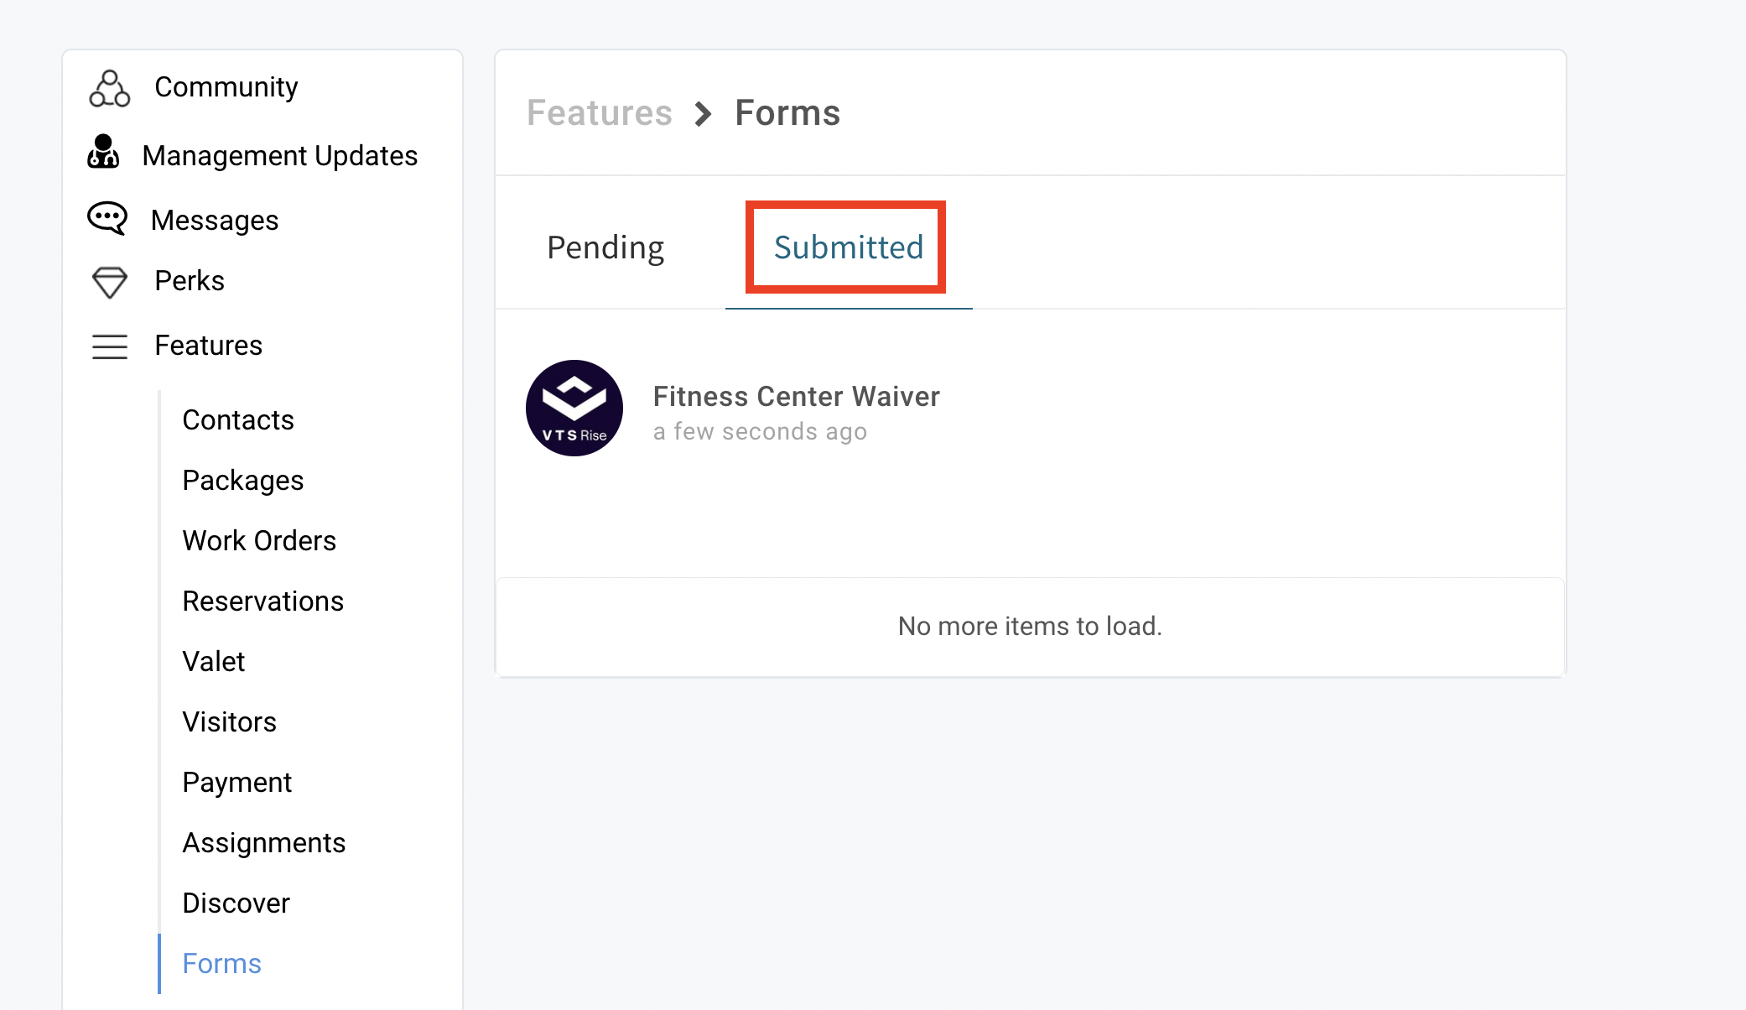Click the breadcrumb chevron arrow

[703, 113]
